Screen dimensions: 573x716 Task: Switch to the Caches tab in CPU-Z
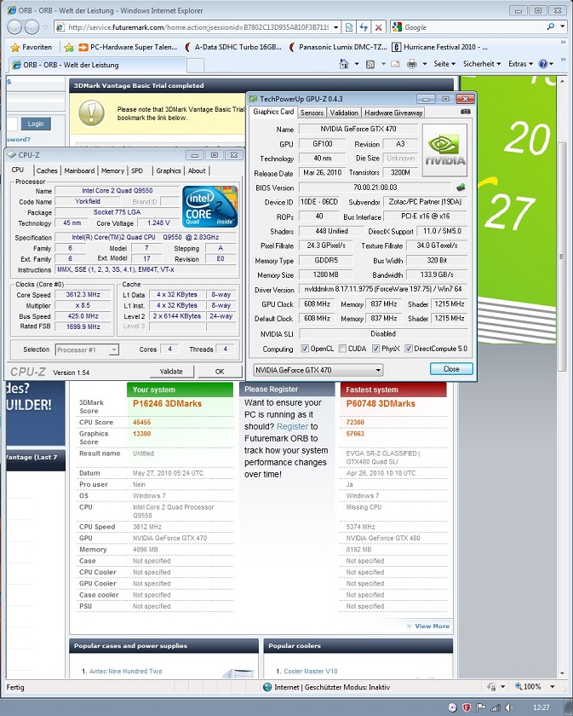tap(47, 170)
